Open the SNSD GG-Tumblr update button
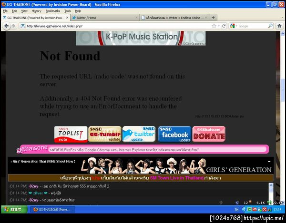Screen dimensions: 286x223 (105, 134)
